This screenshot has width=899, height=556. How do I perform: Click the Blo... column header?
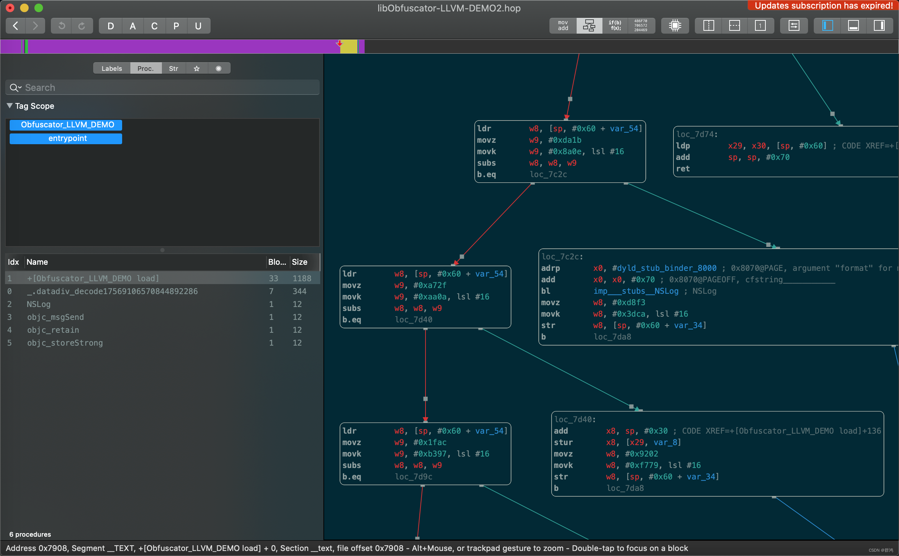click(277, 262)
